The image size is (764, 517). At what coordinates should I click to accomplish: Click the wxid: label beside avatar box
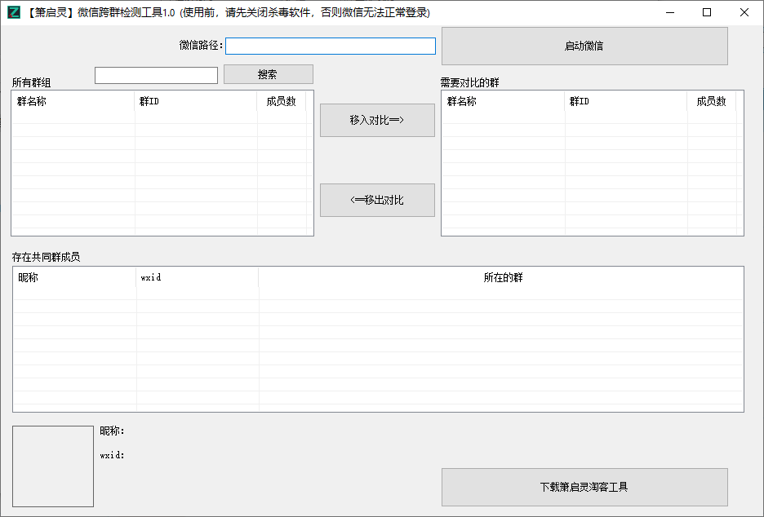pos(112,455)
